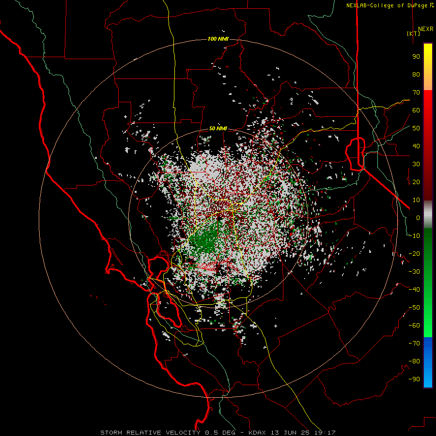Click the -20 scale value
Image resolution: width=436 pixels, height=436 pixels.
click(414, 253)
